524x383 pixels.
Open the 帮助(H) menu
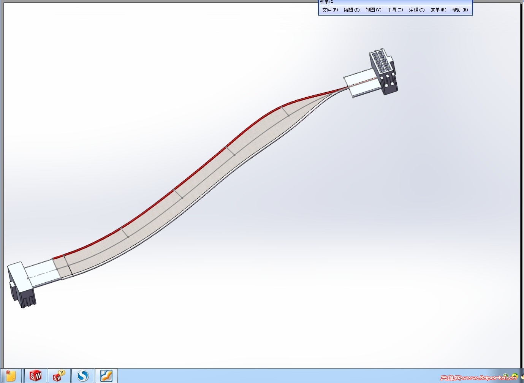tap(460, 10)
